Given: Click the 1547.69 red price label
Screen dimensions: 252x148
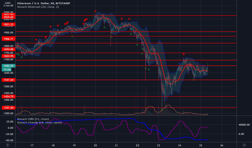Looking at the screenshot, I should click(9, 80).
